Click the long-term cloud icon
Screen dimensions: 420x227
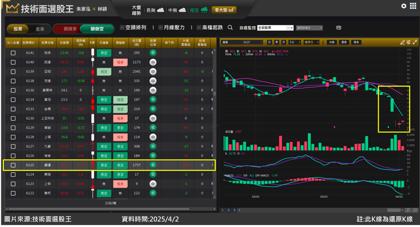(160, 10)
